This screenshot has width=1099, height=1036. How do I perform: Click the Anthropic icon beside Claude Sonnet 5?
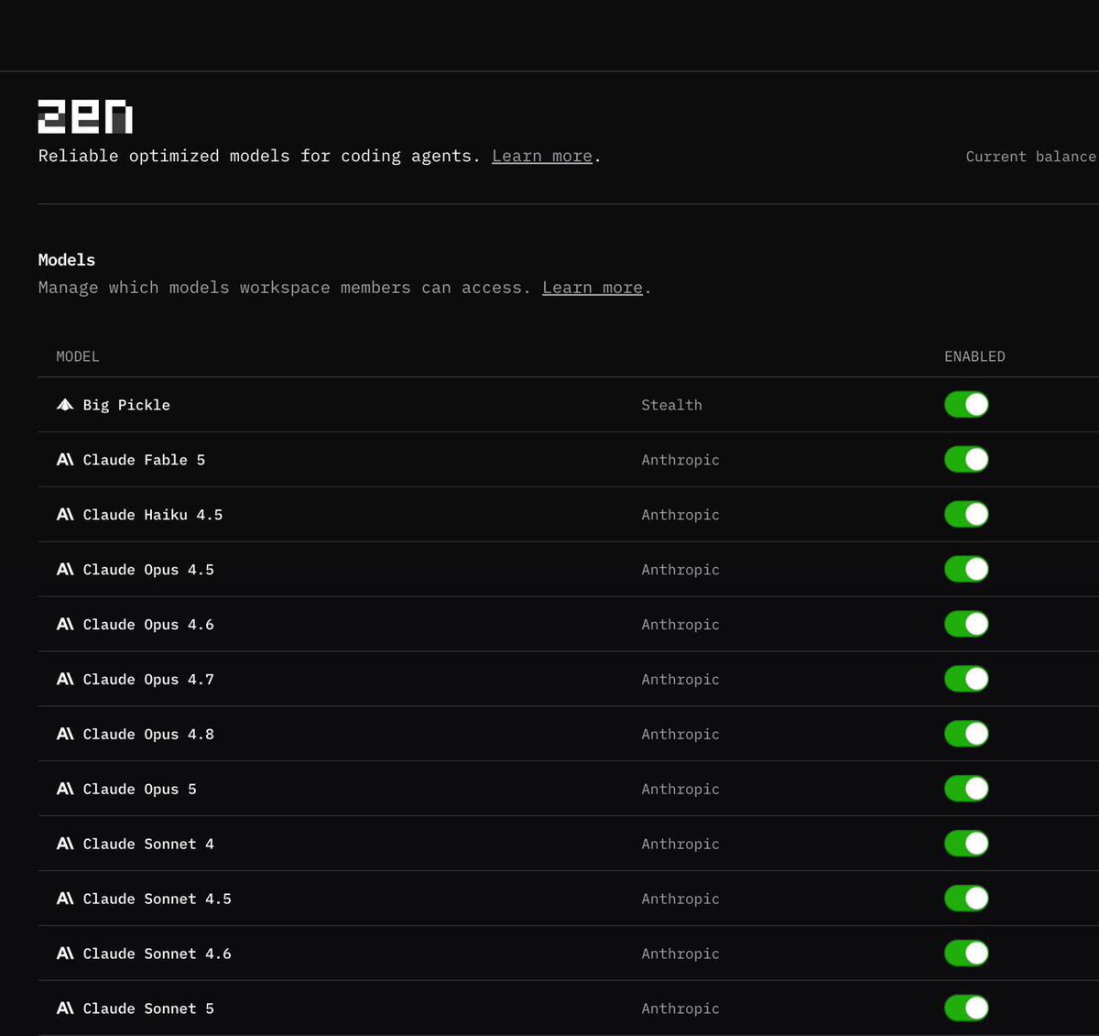click(x=65, y=1009)
